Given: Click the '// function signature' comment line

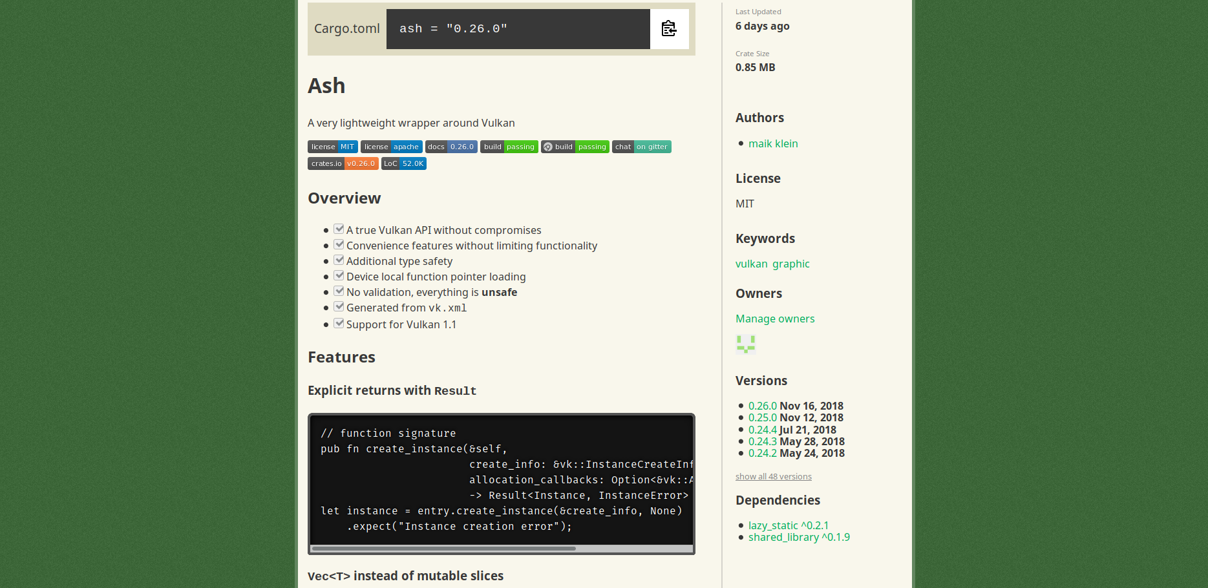Looking at the screenshot, I should point(388,433).
